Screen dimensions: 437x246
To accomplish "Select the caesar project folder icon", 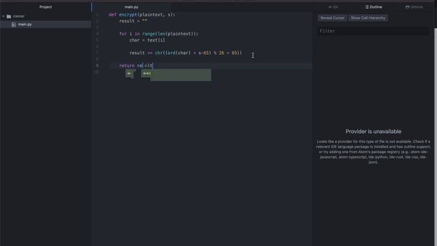I will (x=9, y=16).
